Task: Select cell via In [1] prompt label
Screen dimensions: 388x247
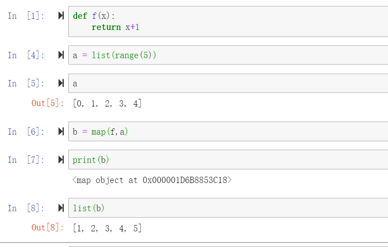Action: tap(26, 16)
